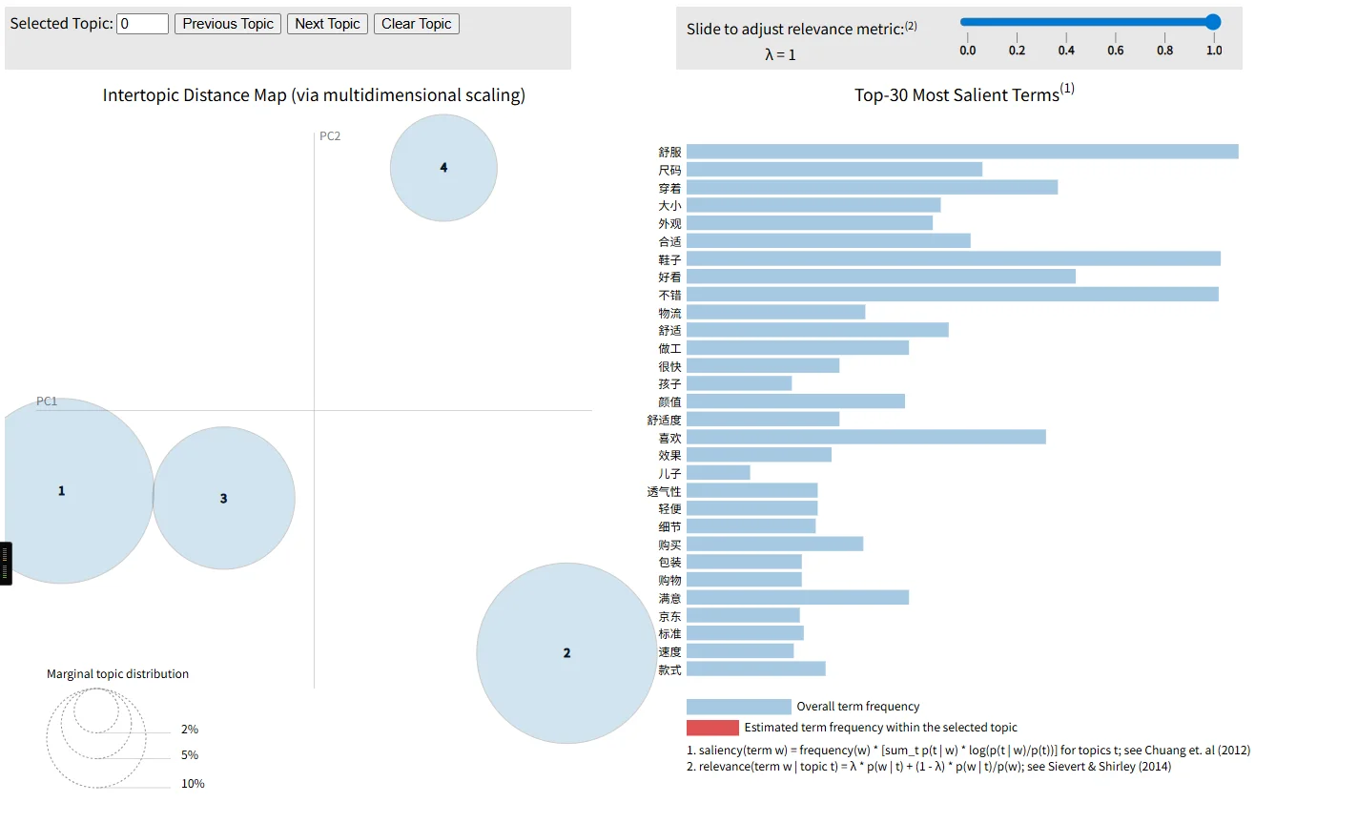Click the bar for term 不错

pyautogui.click(x=953, y=294)
